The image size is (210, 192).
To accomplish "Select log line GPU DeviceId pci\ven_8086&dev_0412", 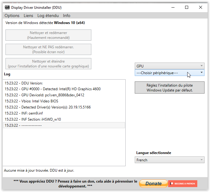I will point(64,95).
